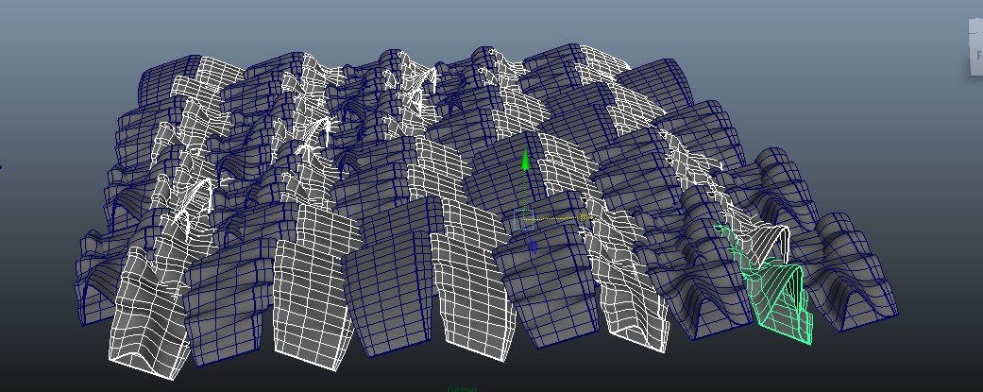
Task: Grab the green Y-axis move arrow
Action: [x=525, y=160]
